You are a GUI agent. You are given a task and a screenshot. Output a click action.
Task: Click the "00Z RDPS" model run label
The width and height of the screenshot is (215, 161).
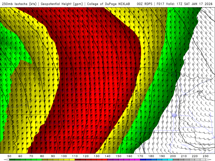point(145,4)
